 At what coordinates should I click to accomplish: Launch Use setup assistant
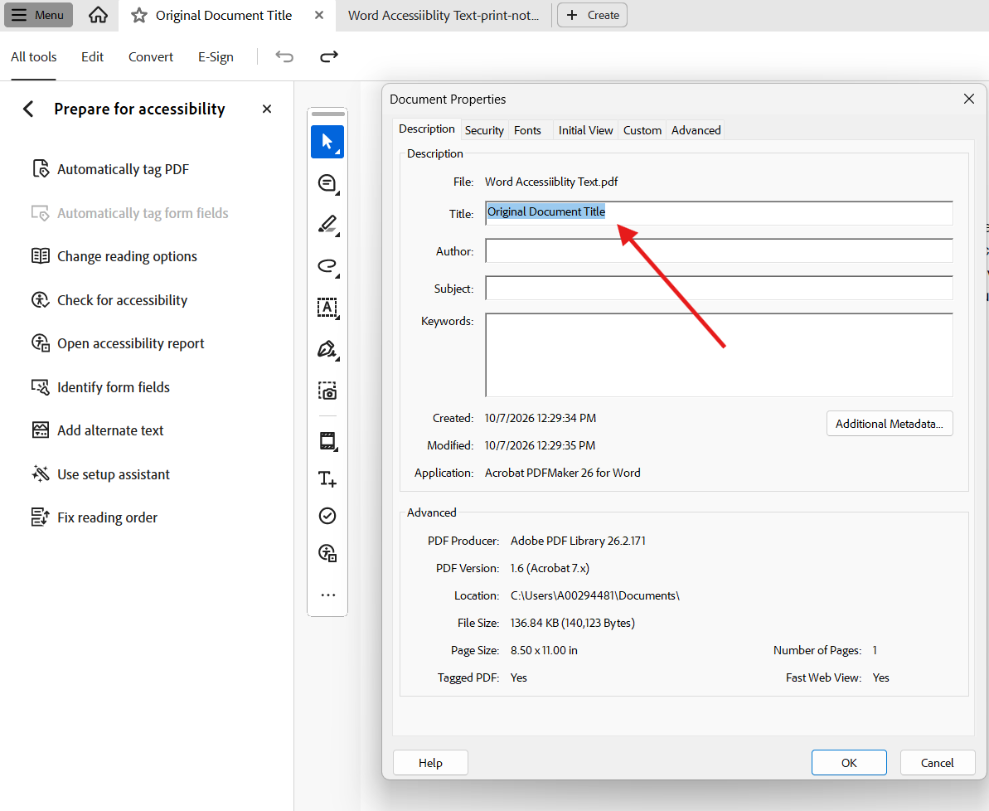tap(101, 474)
